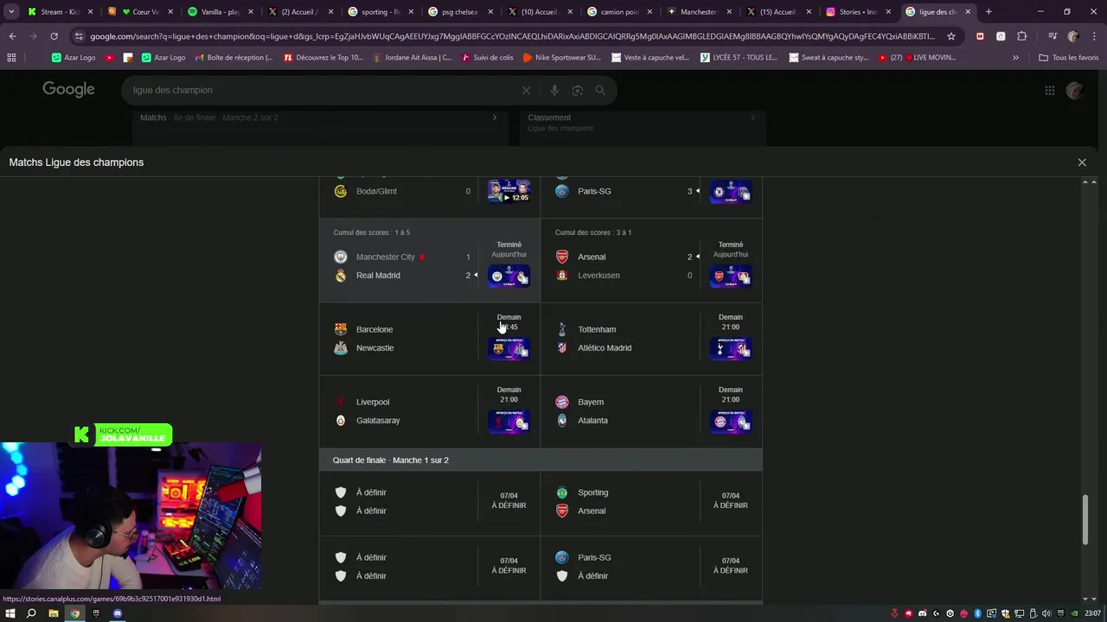Open Bluetooth tray icon
Viewport: 1107px width, 622px height.
point(978,613)
